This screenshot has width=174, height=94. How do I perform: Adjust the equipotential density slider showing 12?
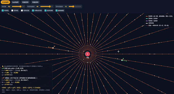coord(75,7)
